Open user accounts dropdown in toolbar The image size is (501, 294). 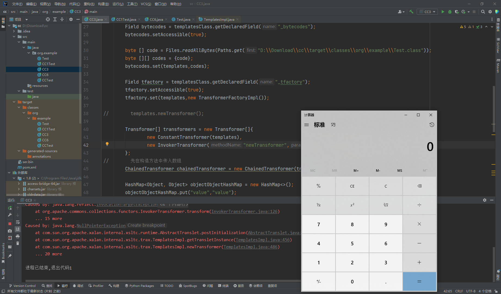click(401, 12)
